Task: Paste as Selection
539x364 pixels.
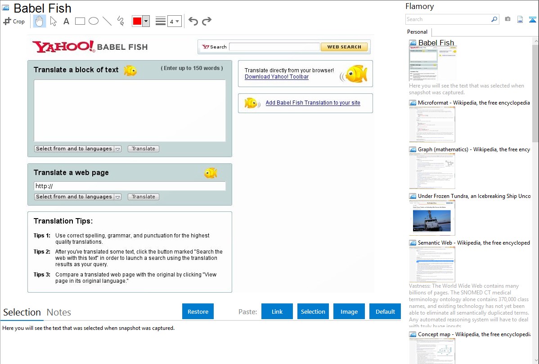Action: [x=313, y=311]
